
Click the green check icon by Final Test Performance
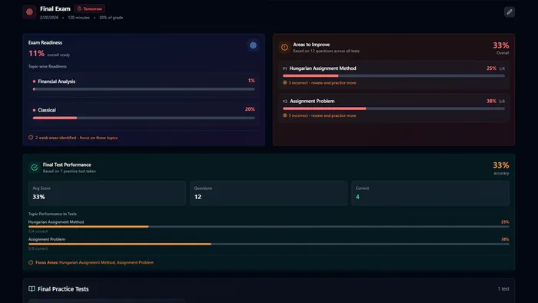tap(35, 168)
